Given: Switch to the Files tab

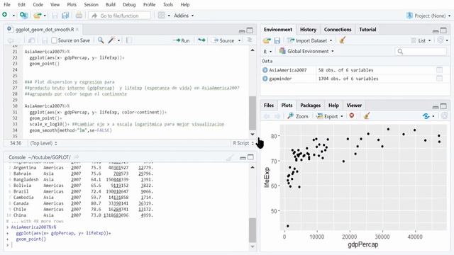Looking at the screenshot, I should 269,106.
